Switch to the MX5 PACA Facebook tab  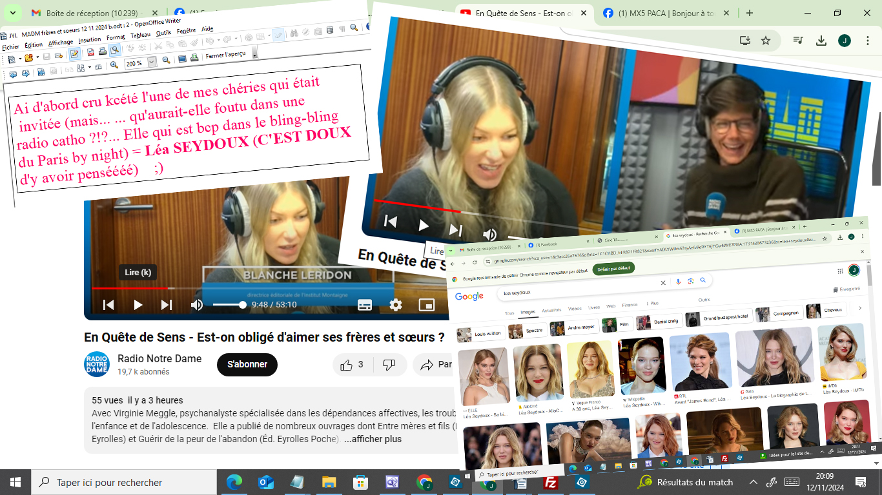pyautogui.click(x=665, y=13)
